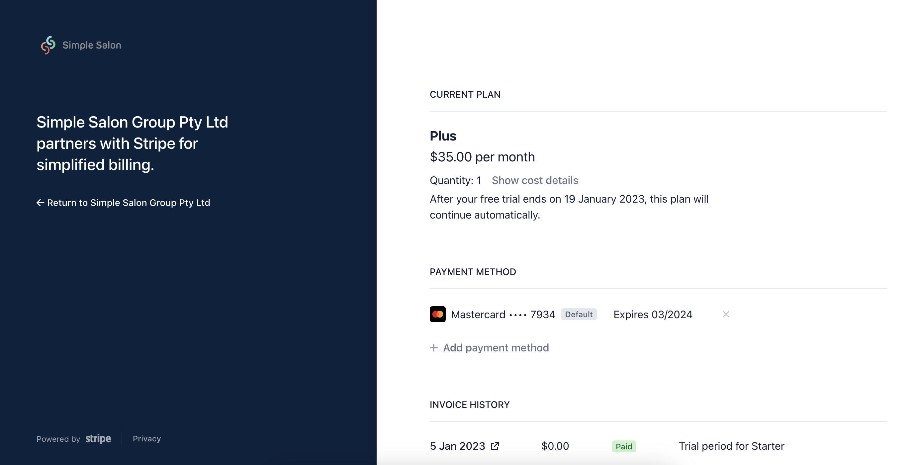
Task: Remove the Mastercard 7934 payment method
Action: [726, 314]
